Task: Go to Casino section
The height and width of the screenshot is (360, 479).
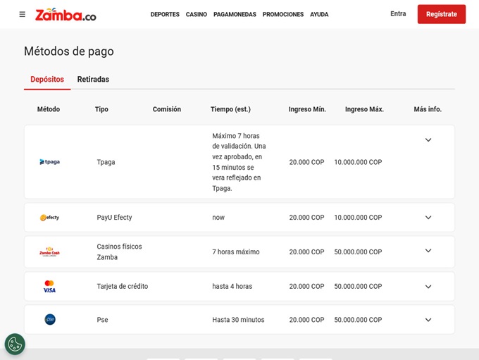Action: pyautogui.click(x=197, y=15)
